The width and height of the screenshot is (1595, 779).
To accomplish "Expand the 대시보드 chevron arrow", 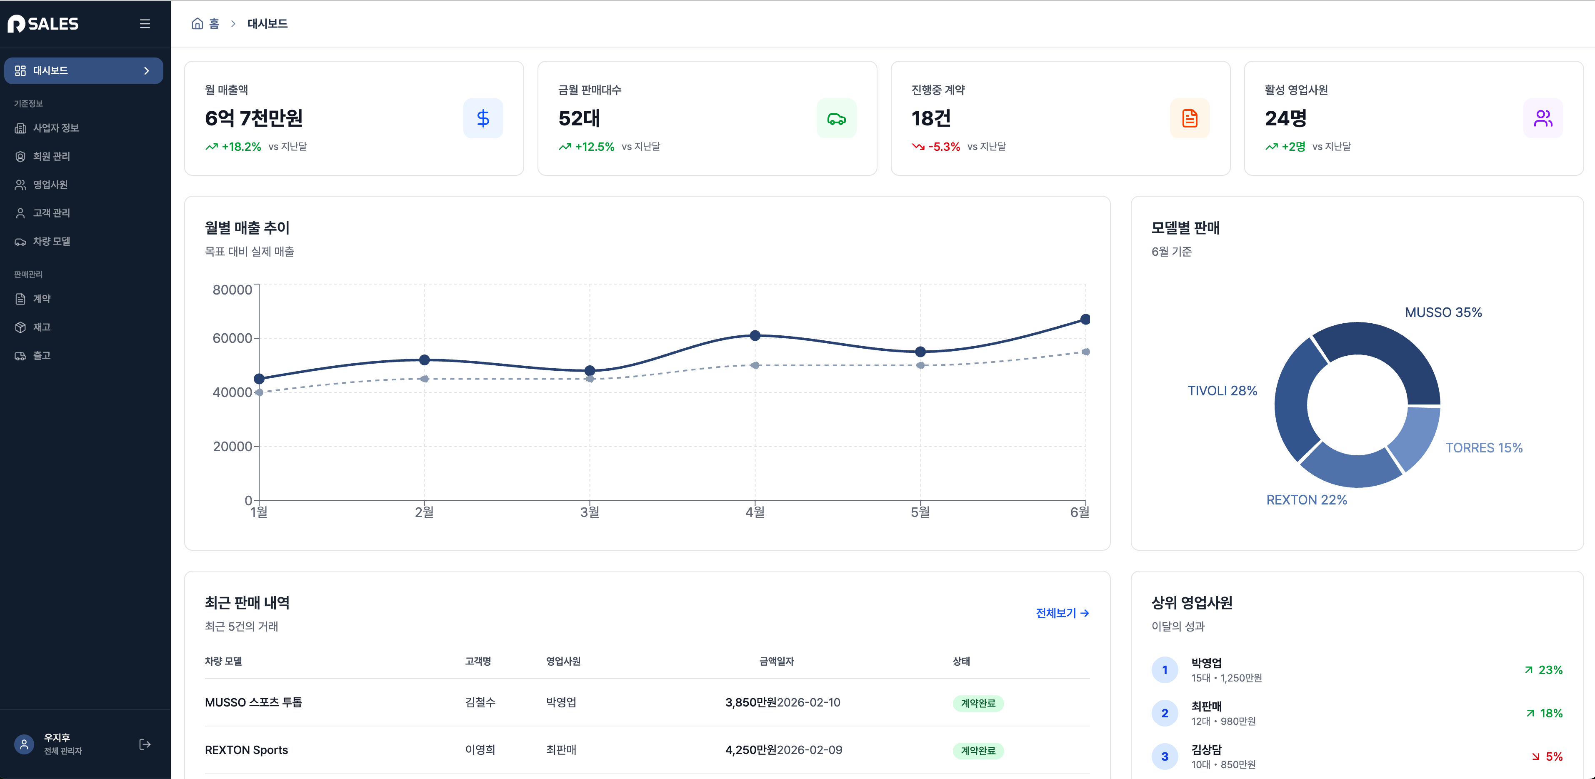I will coord(147,70).
